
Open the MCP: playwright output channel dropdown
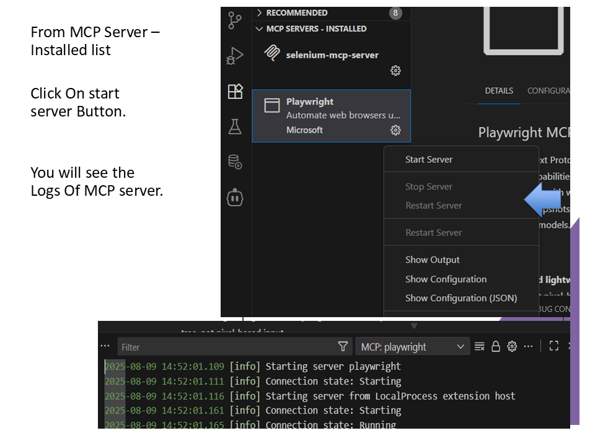click(413, 347)
